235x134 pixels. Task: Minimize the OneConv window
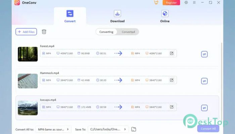coord(202,3)
